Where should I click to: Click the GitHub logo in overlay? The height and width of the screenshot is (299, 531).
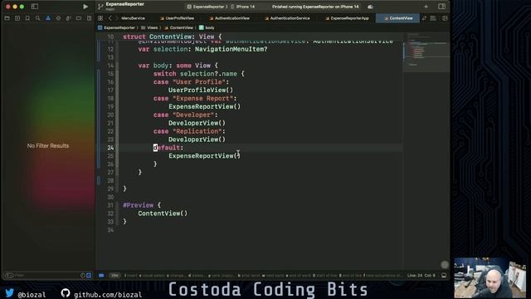click(x=66, y=292)
